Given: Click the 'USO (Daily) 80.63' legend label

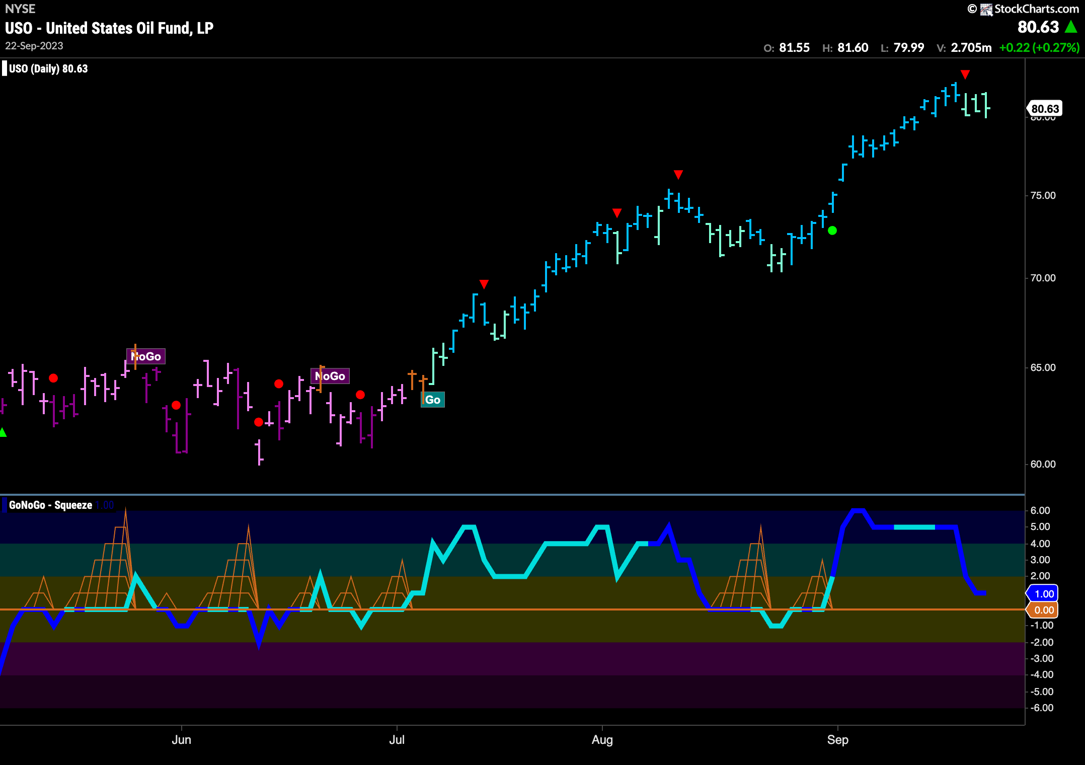Looking at the screenshot, I should [x=48, y=69].
